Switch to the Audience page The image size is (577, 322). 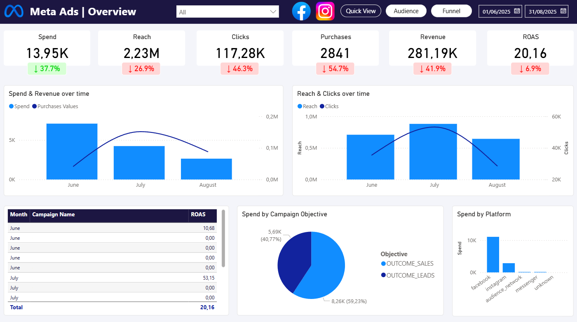(x=406, y=11)
